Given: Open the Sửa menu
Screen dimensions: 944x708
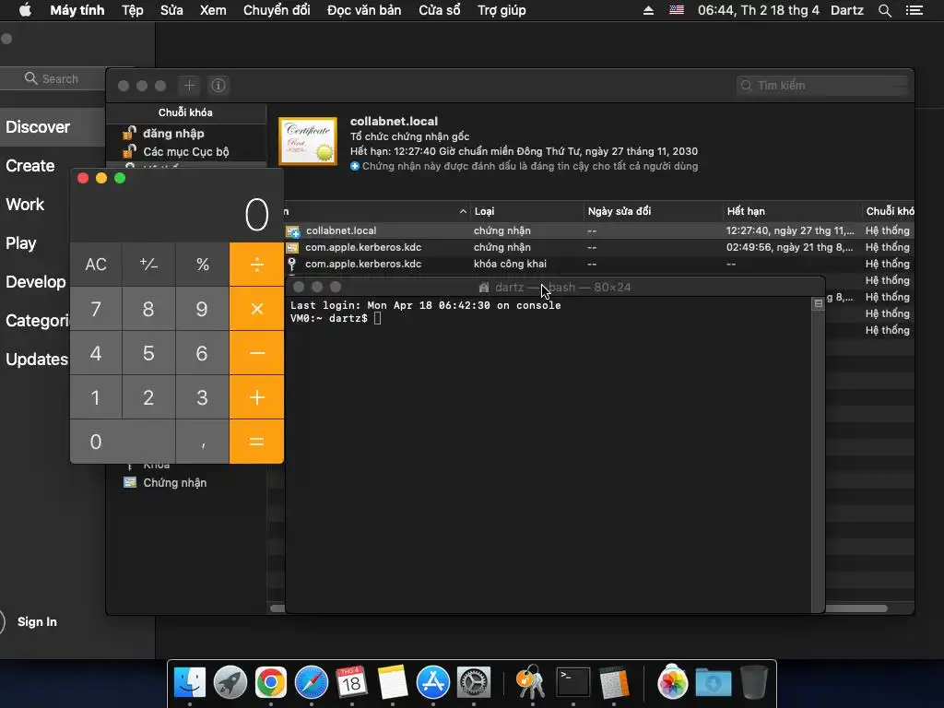Looking at the screenshot, I should click(171, 10).
